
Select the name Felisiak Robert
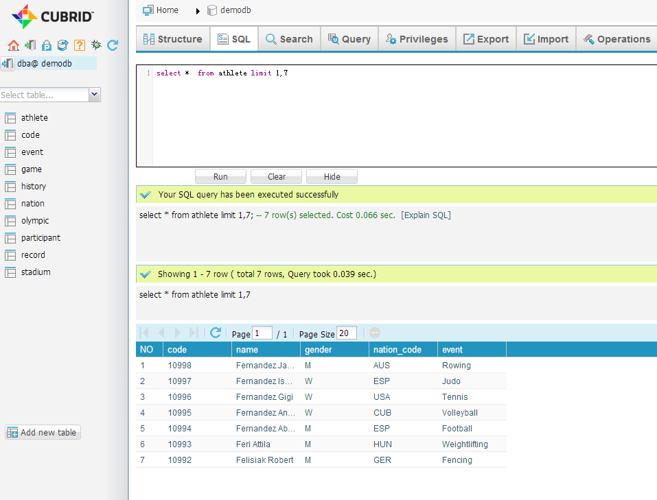tap(265, 460)
